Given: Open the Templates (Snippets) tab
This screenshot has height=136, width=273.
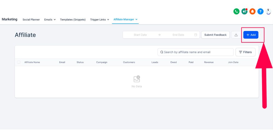Looking at the screenshot, I should click(x=73, y=20).
